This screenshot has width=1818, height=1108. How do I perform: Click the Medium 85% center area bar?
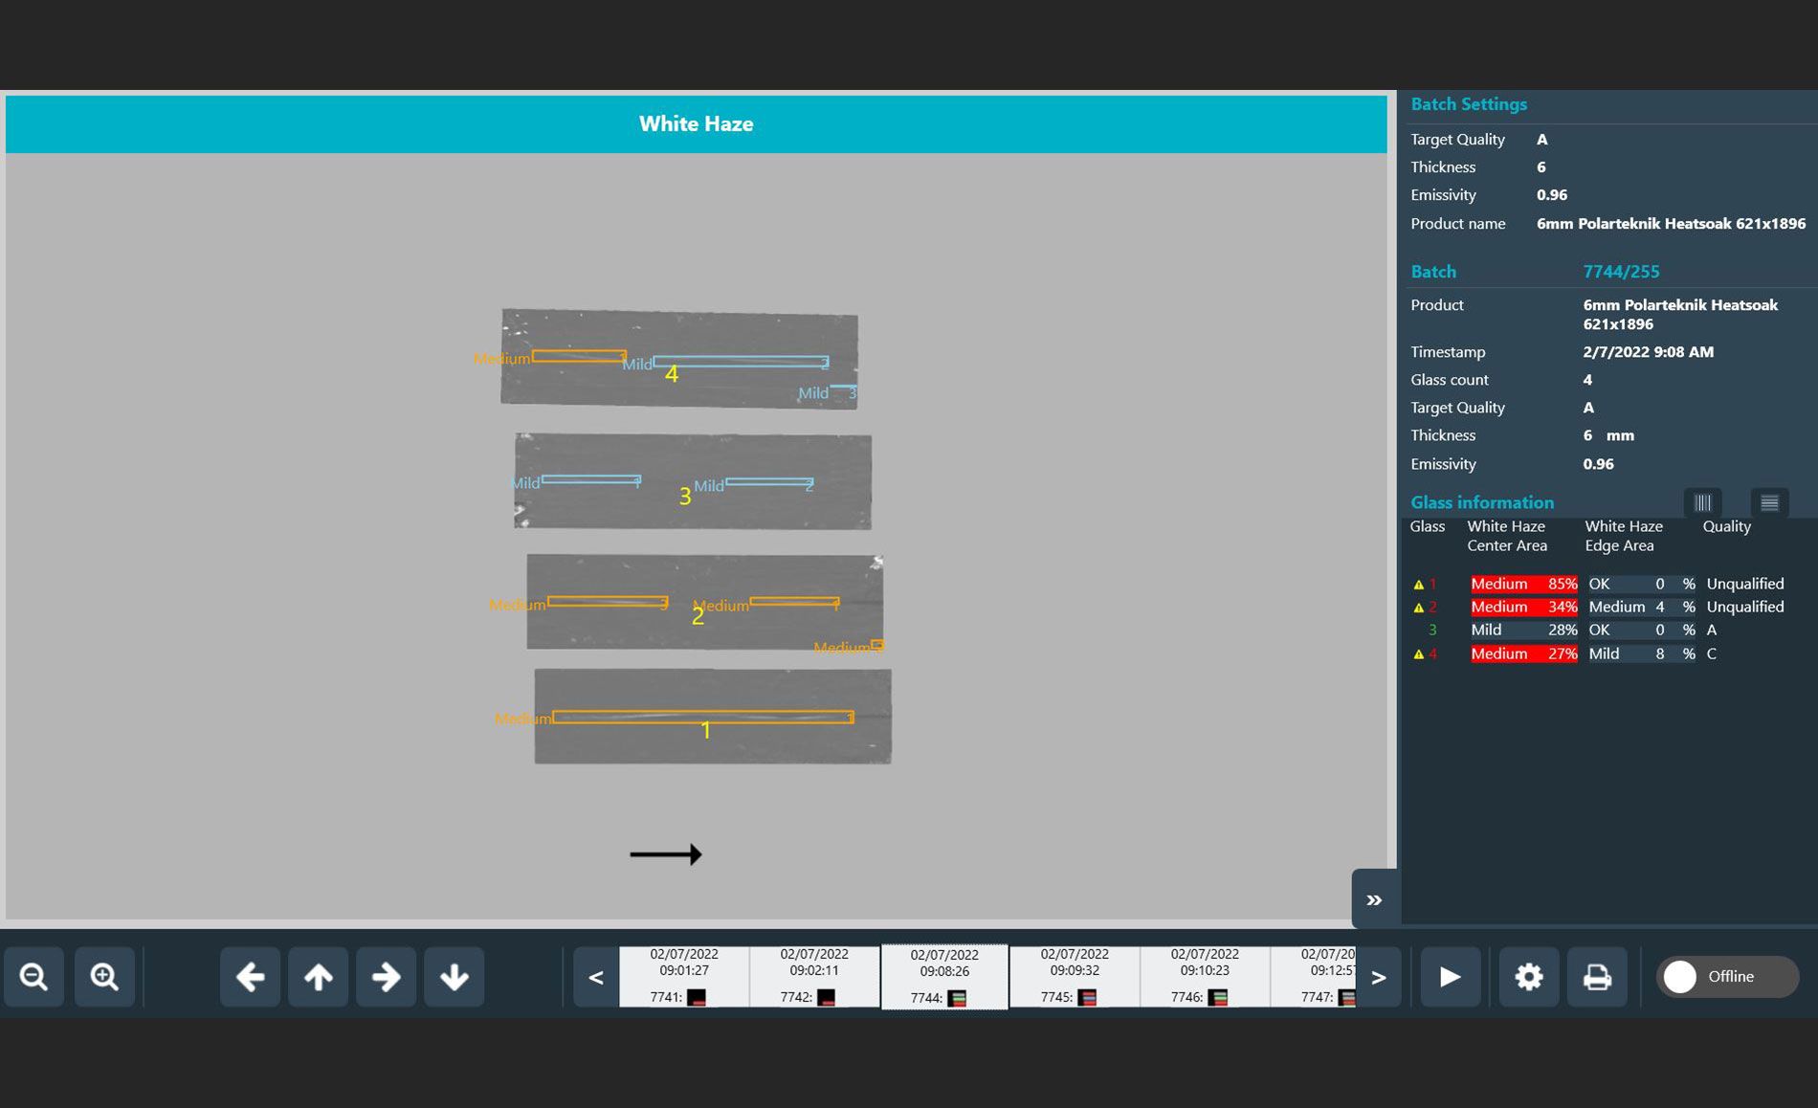(1524, 584)
